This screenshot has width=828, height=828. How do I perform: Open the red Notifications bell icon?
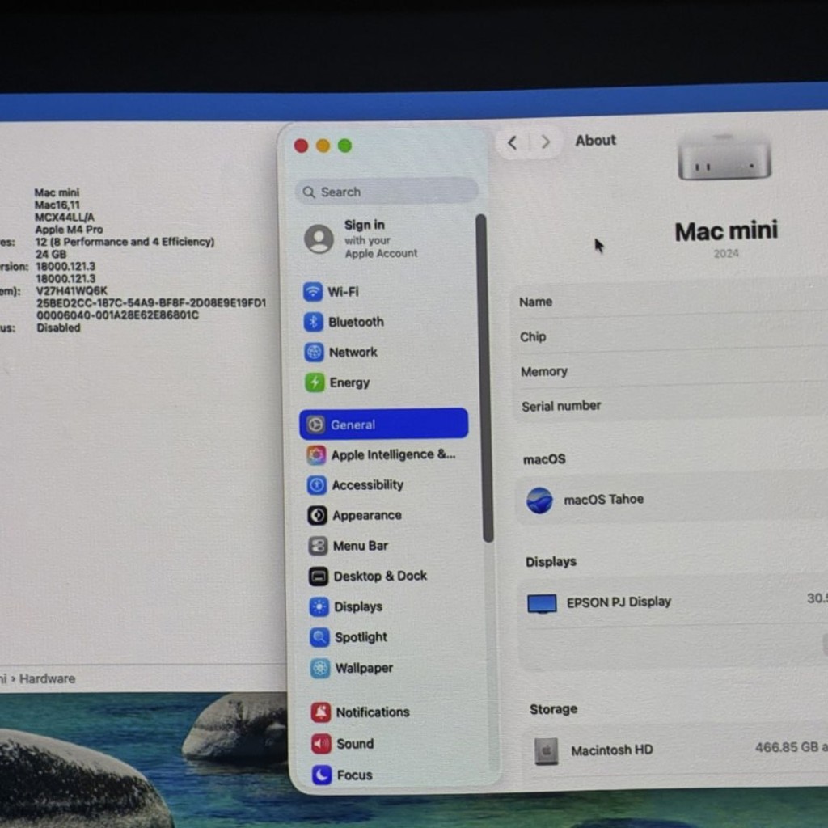[x=321, y=712]
